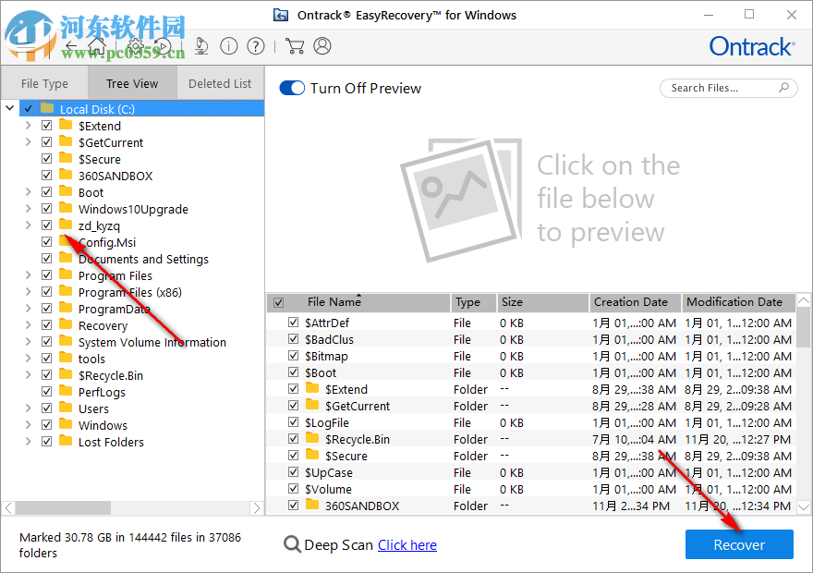The height and width of the screenshot is (573, 813).
Task: Click the file list scroll down arrow
Action: (x=803, y=506)
